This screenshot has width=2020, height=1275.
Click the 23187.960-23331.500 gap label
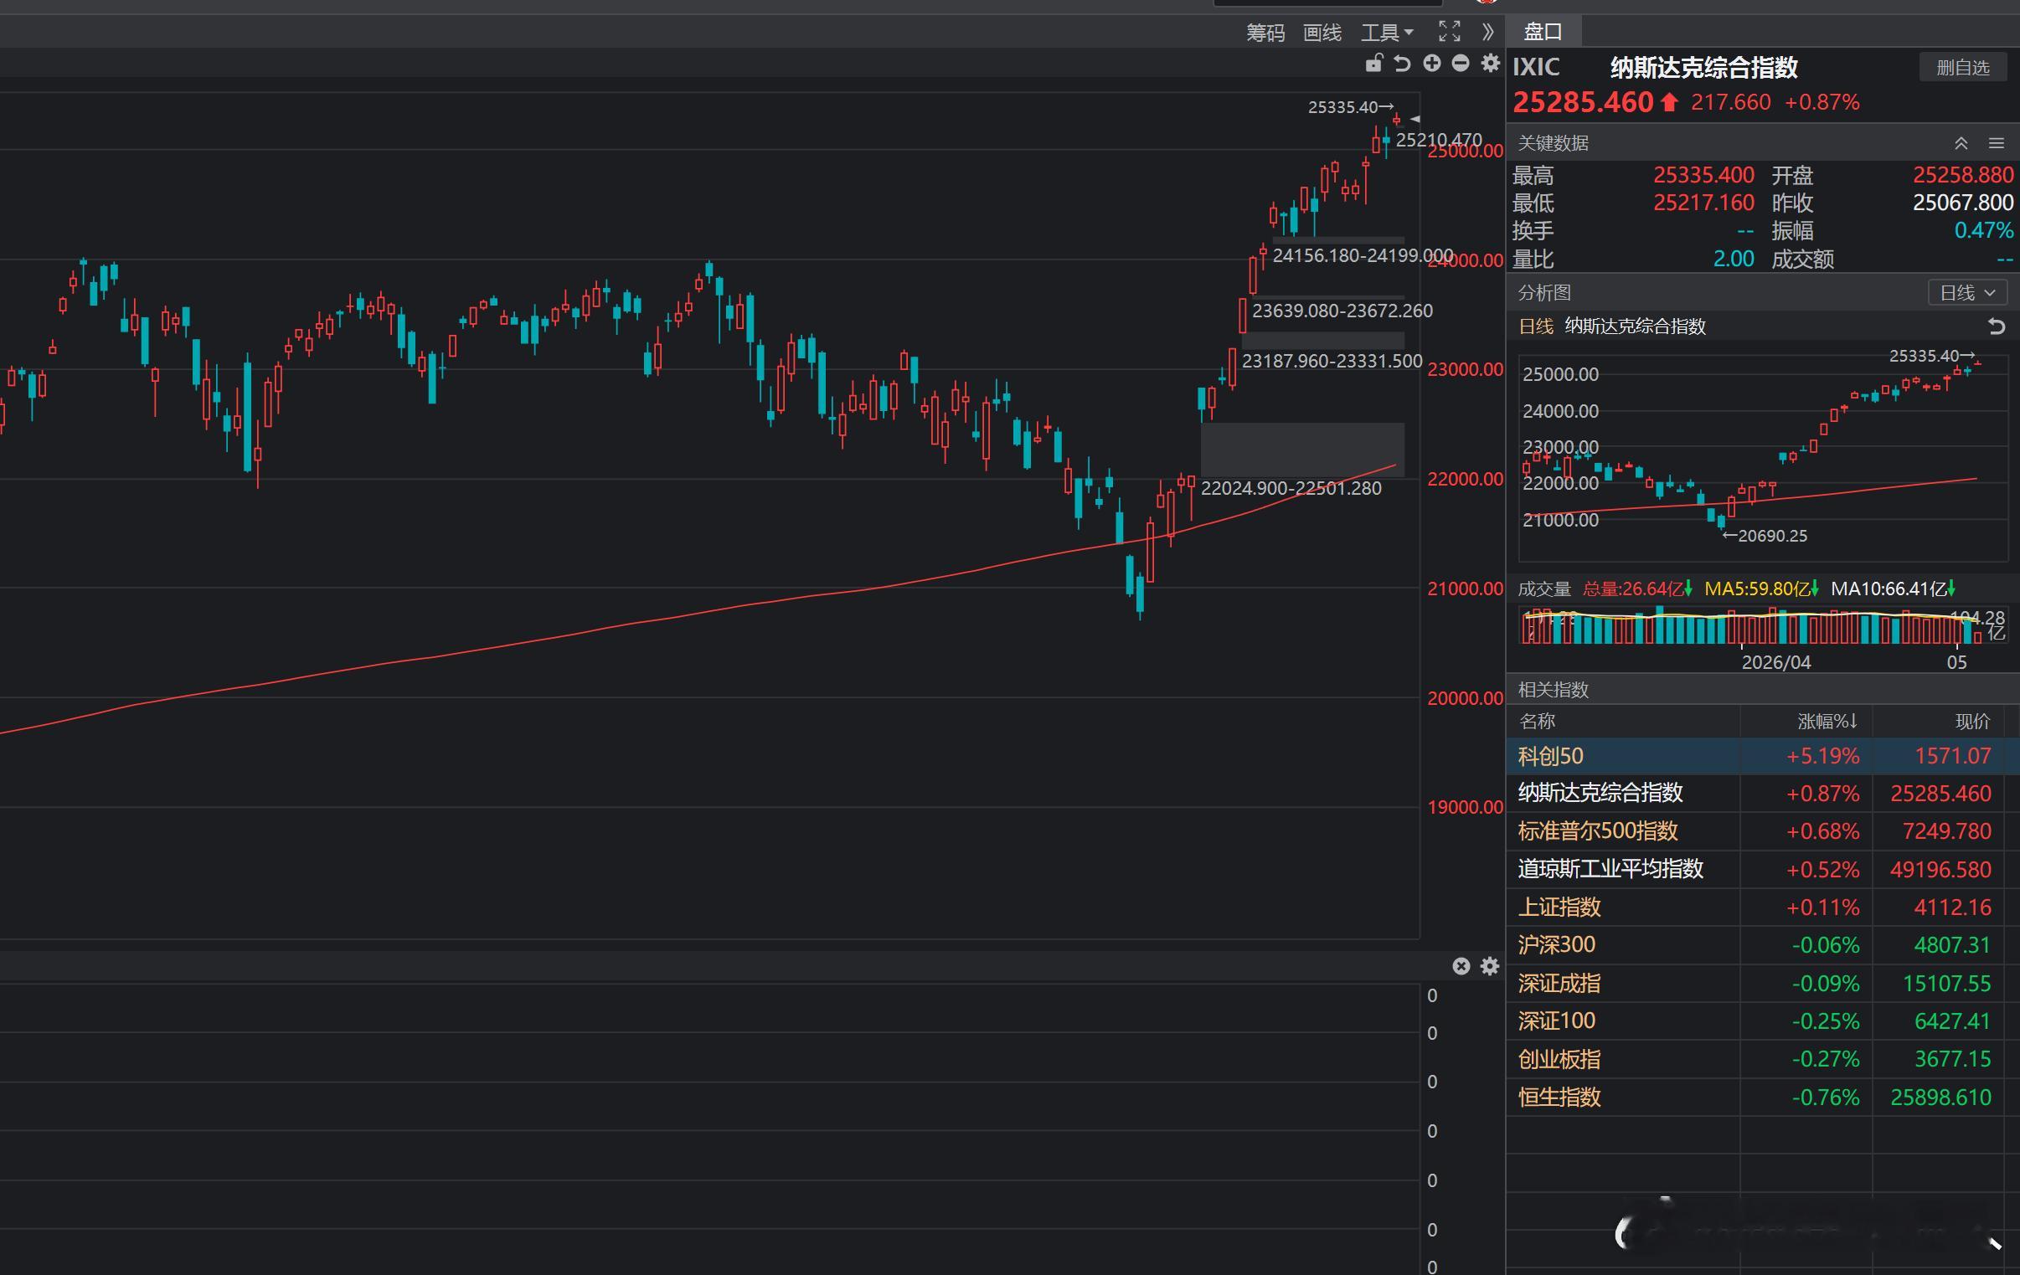(1332, 362)
